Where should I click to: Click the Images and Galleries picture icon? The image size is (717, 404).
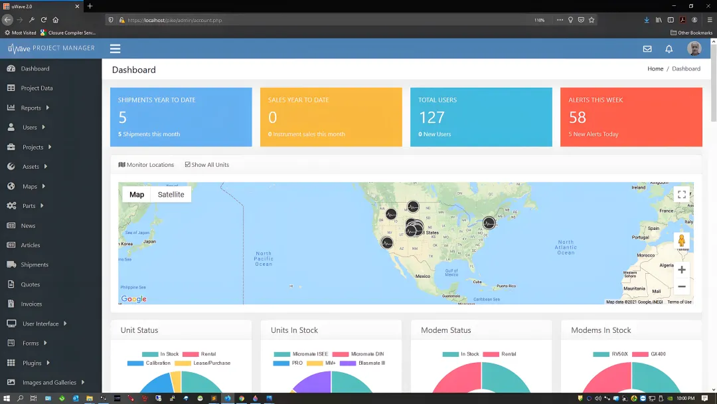[11, 382]
